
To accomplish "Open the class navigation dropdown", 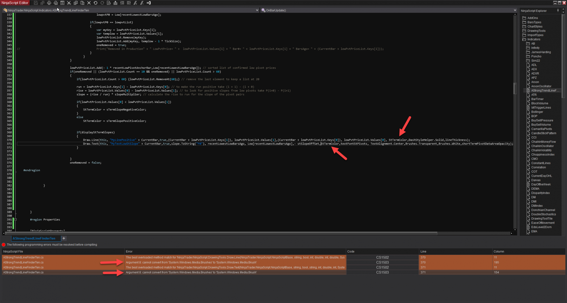I will [x=257, y=10].
